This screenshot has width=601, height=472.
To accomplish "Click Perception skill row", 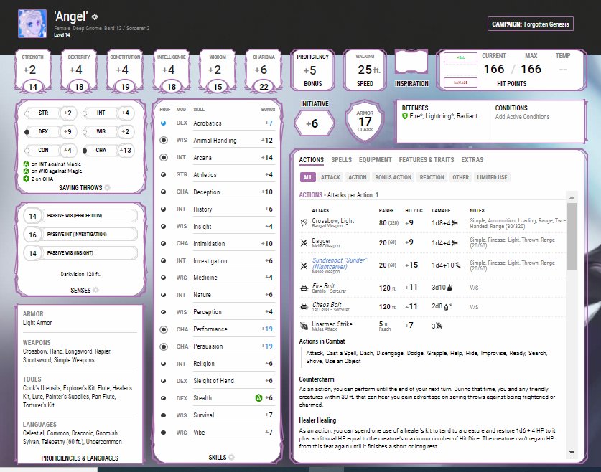I will [217, 312].
